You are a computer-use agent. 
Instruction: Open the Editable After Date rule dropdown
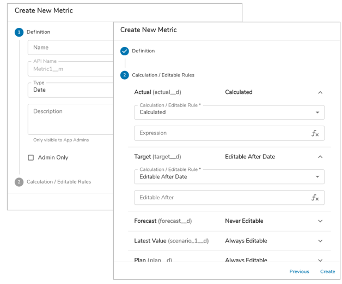click(x=229, y=177)
